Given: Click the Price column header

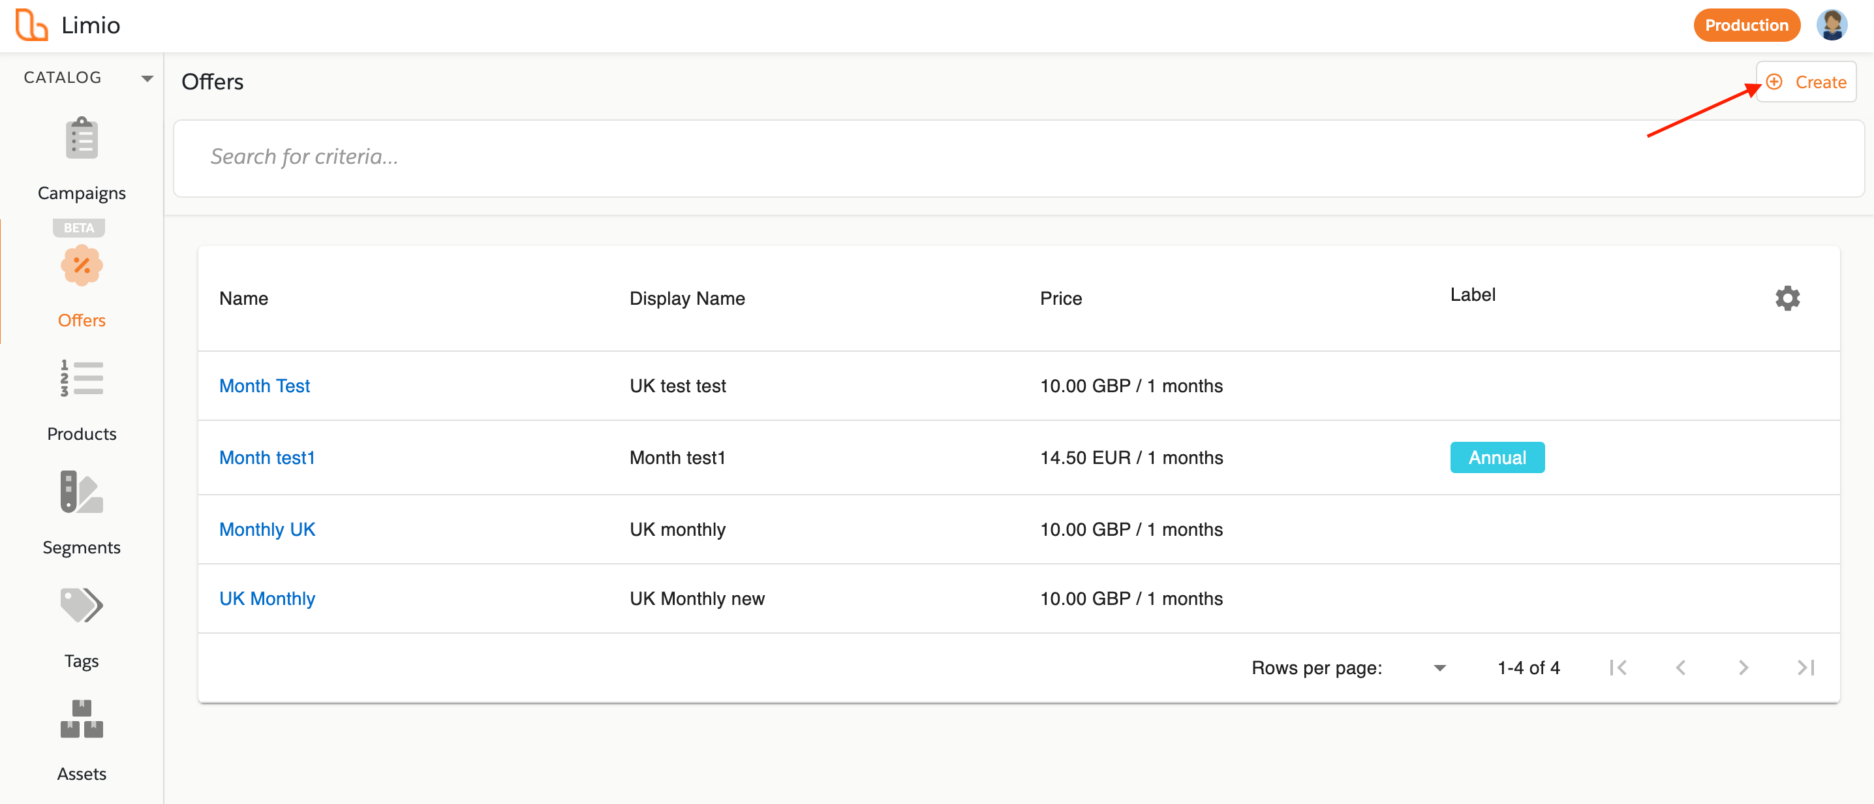Looking at the screenshot, I should (x=1061, y=298).
